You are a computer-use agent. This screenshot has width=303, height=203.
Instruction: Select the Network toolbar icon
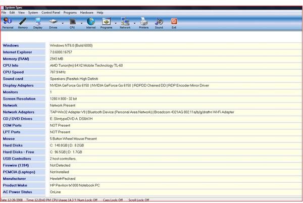(125, 23)
